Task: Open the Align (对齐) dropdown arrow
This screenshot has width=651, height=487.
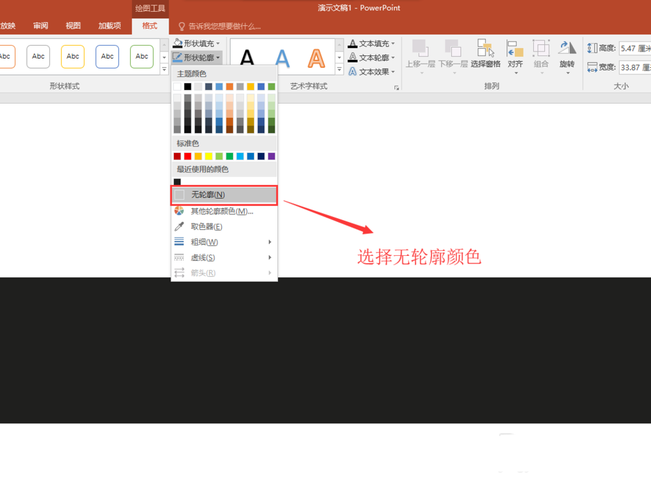Action: coord(516,73)
